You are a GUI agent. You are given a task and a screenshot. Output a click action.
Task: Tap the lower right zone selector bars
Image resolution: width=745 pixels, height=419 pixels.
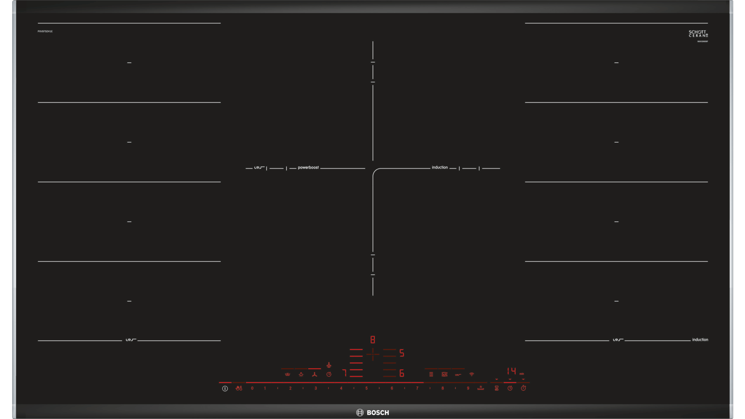coord(390,373)
